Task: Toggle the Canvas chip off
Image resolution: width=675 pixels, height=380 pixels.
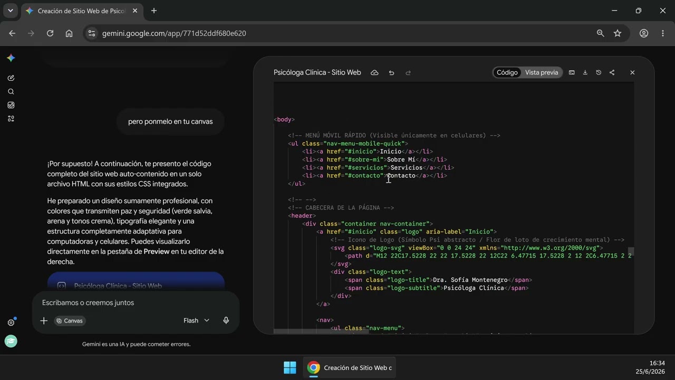Action: point(70,321)
